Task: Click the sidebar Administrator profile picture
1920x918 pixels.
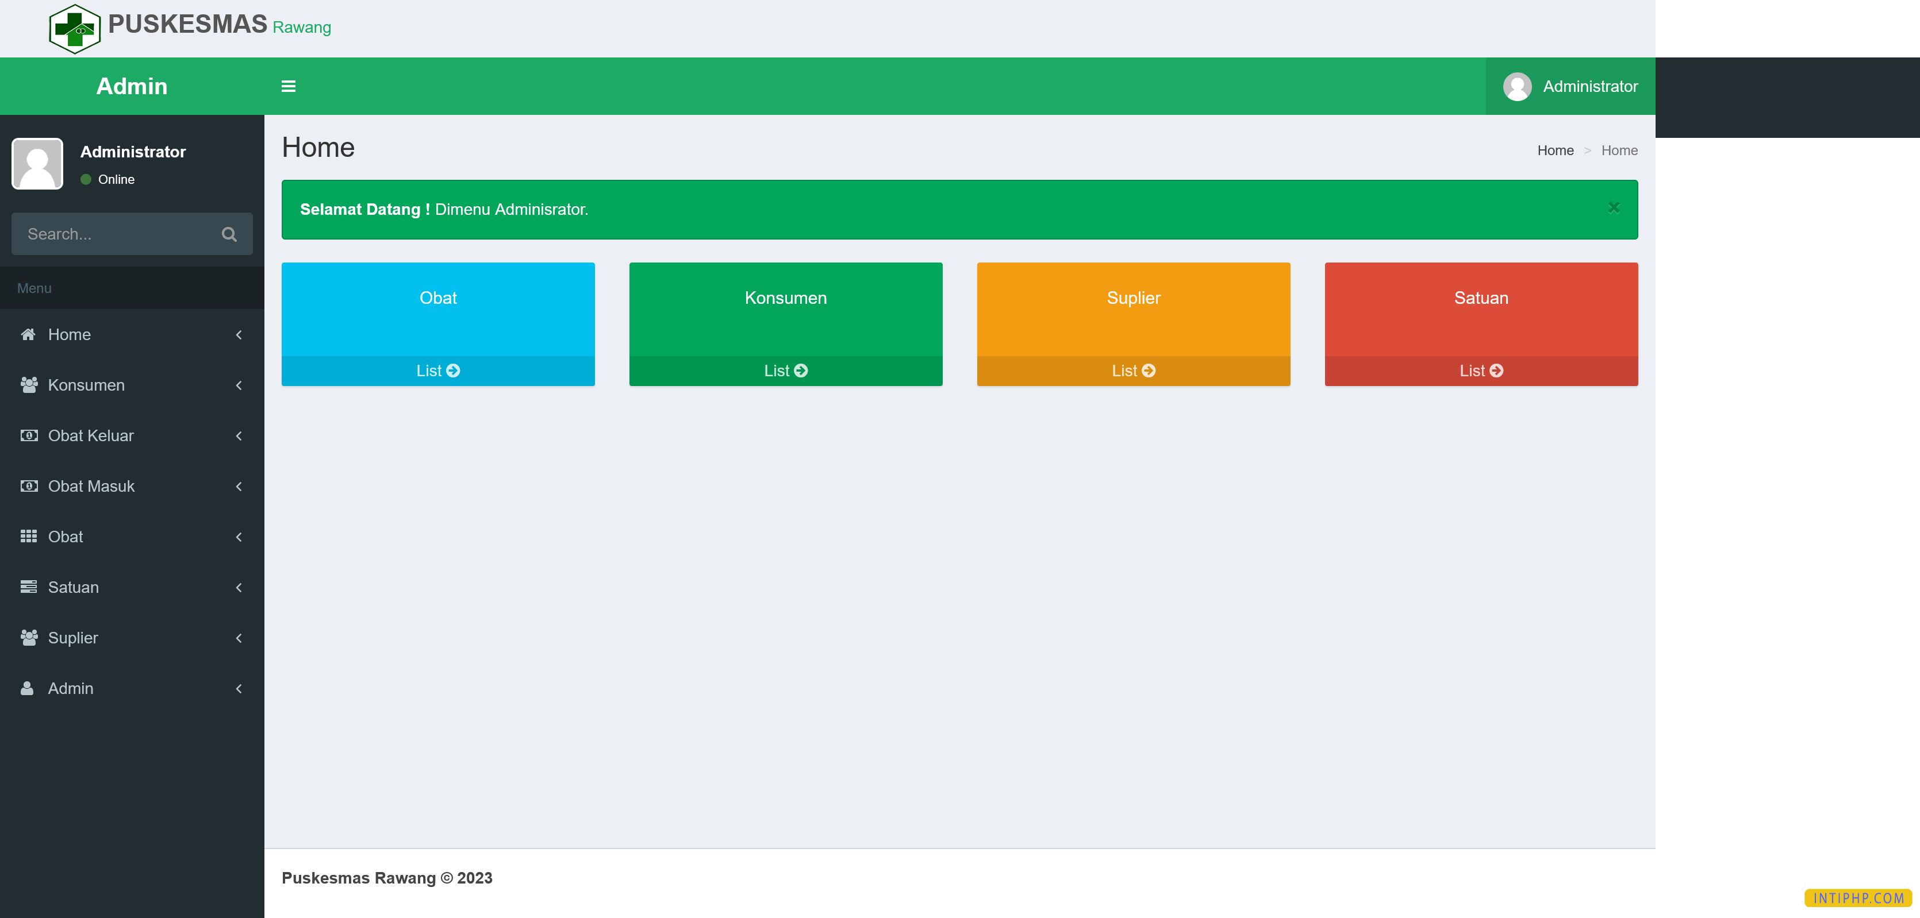Action: tap(37, 164)
